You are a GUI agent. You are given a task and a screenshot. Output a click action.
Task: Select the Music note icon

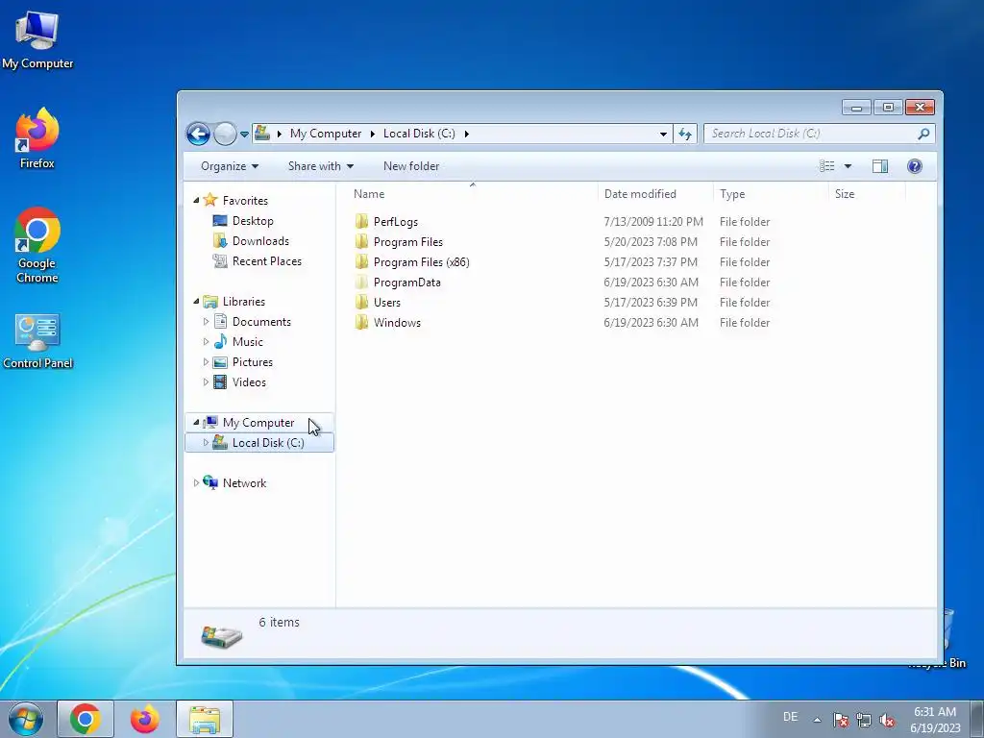click(220, 341)
